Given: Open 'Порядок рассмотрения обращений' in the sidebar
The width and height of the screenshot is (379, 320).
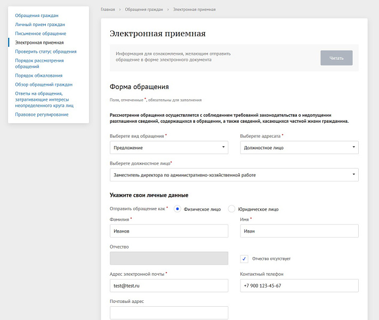Looking at the screenshot, I should pos(39,63).
